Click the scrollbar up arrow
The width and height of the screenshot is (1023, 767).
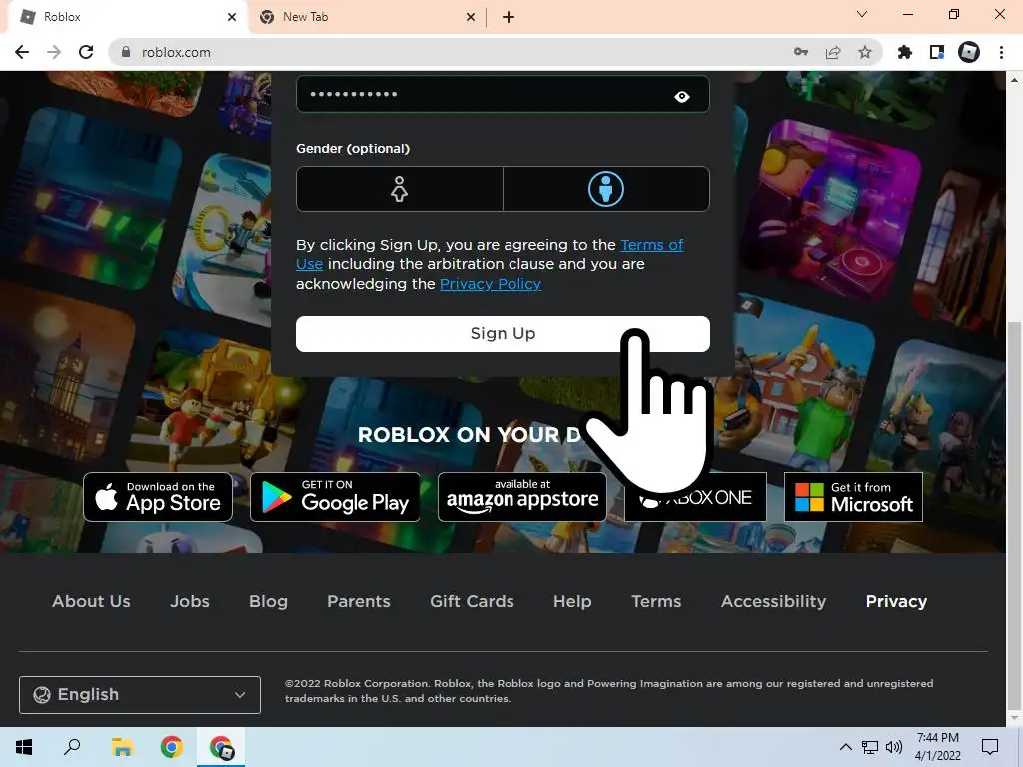pyautogui.click(x=1014, y=80)
